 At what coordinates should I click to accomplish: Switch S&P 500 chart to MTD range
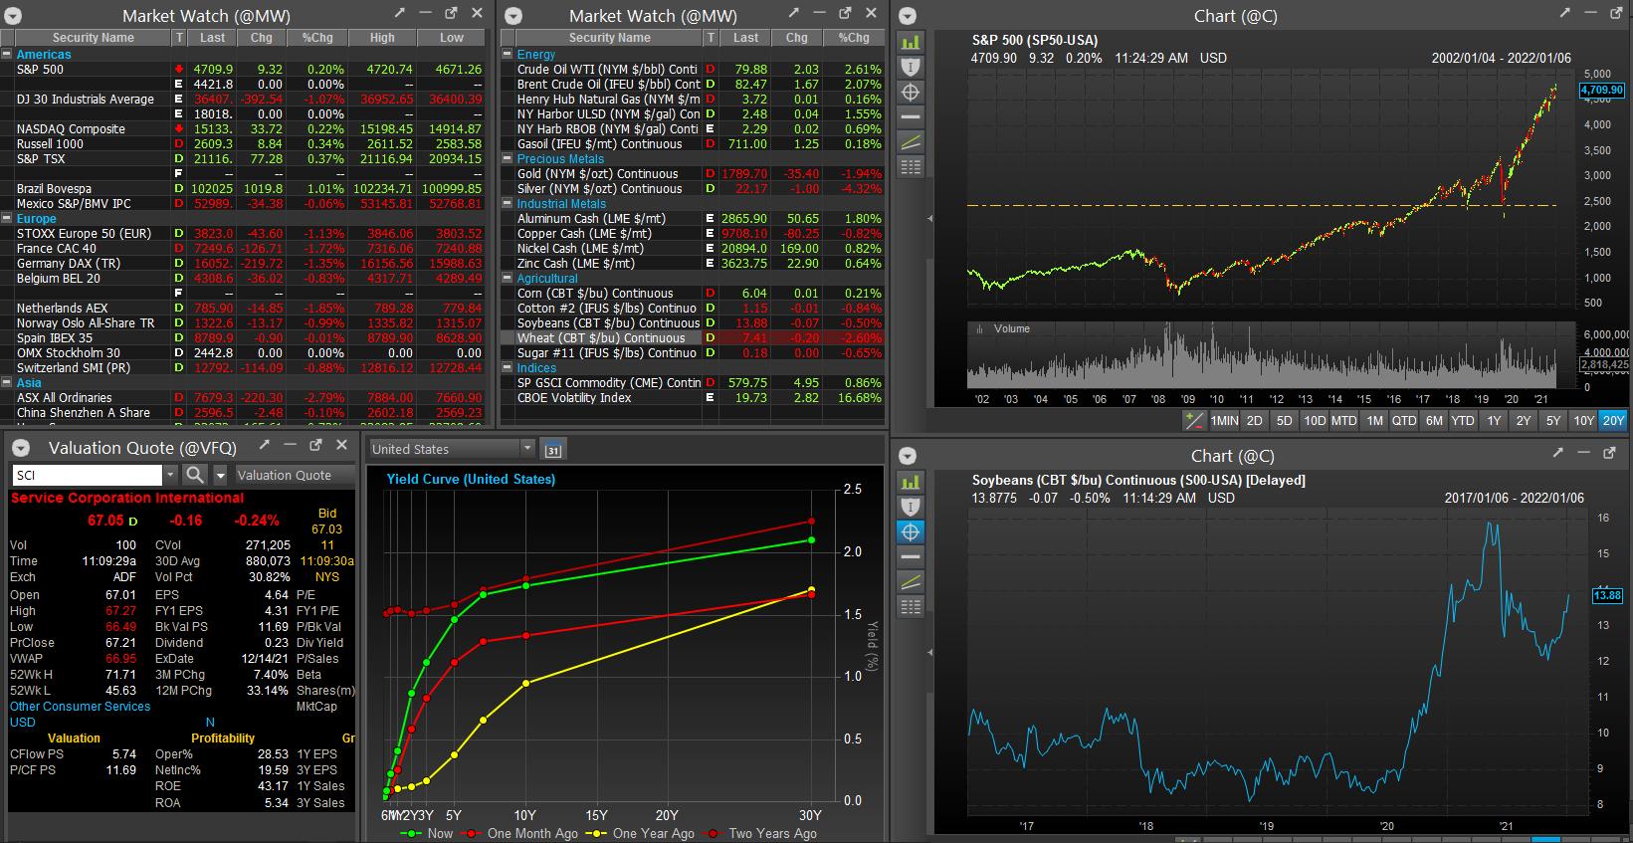click(1343, 421)
